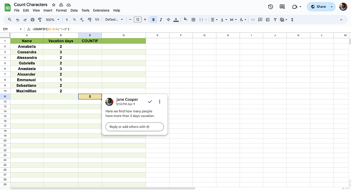
Task: Open all comments panel
Action: (x=282, y=7)
